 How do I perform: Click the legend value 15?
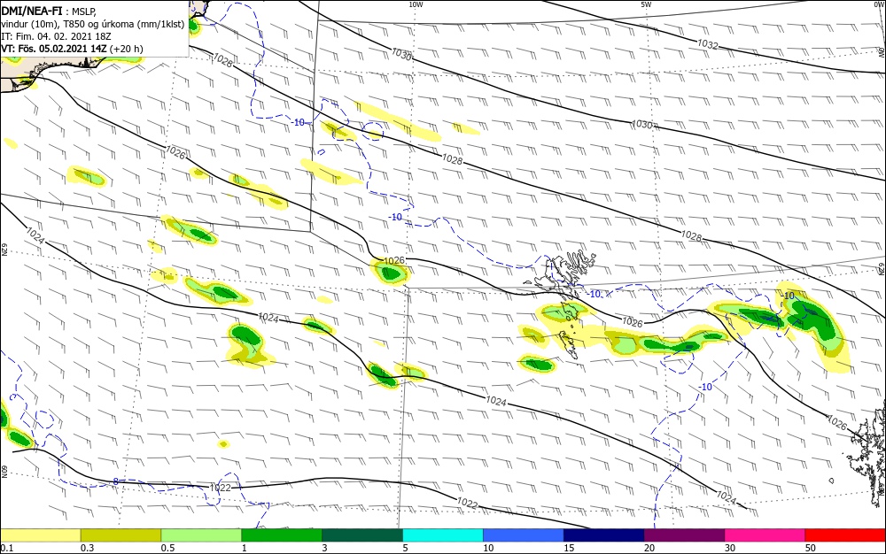click(x=569, y=548)
